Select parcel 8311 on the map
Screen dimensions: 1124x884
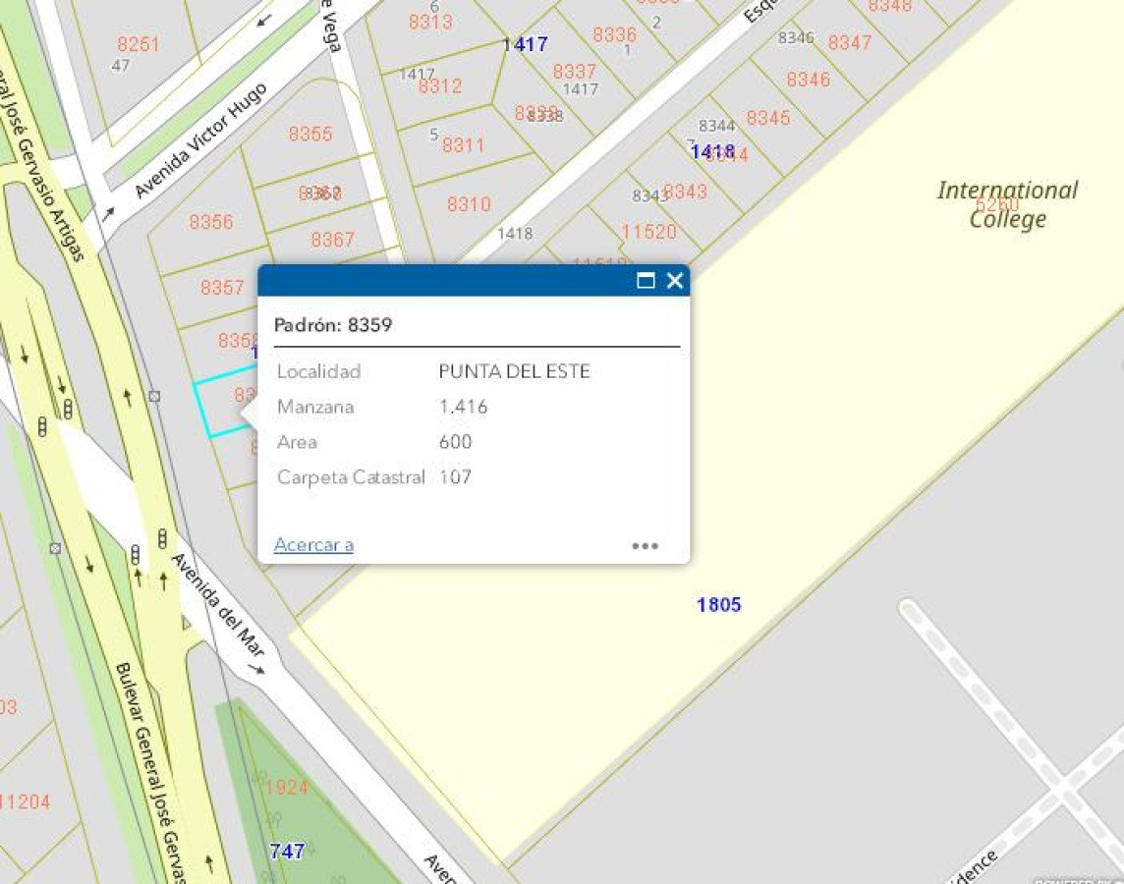[464, 145]
